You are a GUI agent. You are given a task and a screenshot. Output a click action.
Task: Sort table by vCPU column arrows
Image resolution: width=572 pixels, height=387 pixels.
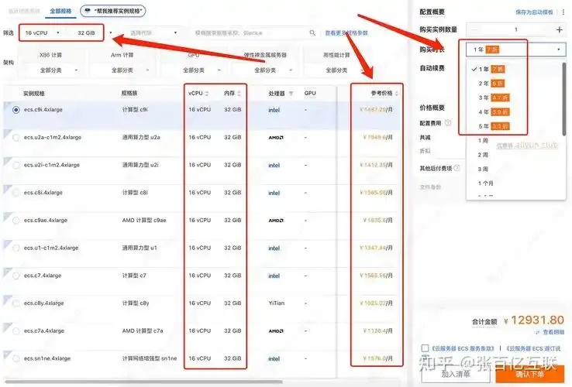(206, 94)
